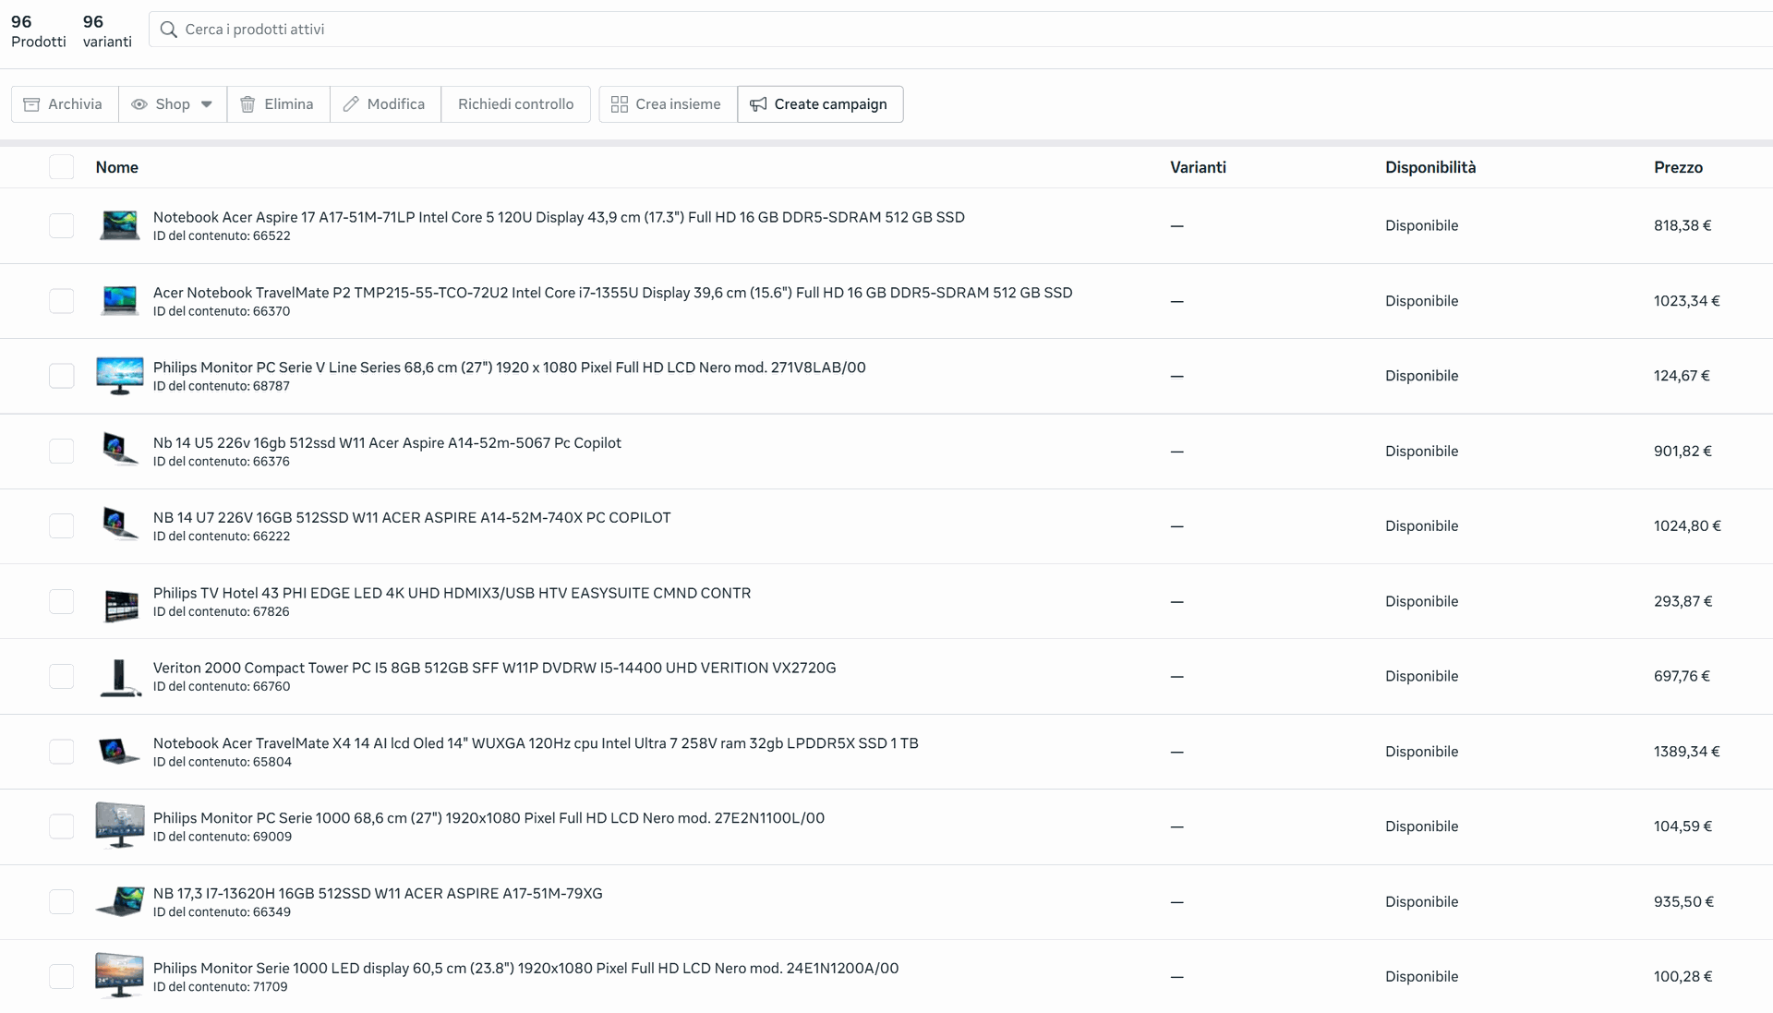
Task: Click the Acer TravelMate X4 14 laptop thumbnail
Action: tap(120, 751)
